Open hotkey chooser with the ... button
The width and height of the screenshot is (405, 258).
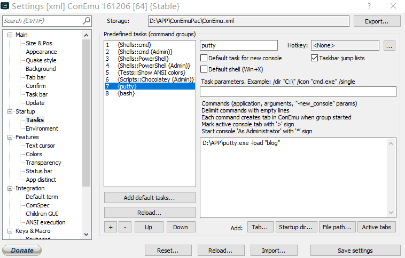390,46
